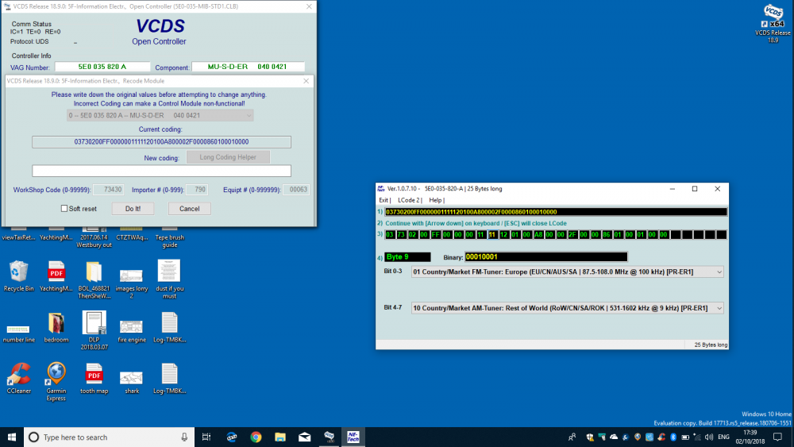Click the VAG Number field 5E0 035 820 A
The width and height of the screenshot is (794, 447).
click(x=102, y=67)
